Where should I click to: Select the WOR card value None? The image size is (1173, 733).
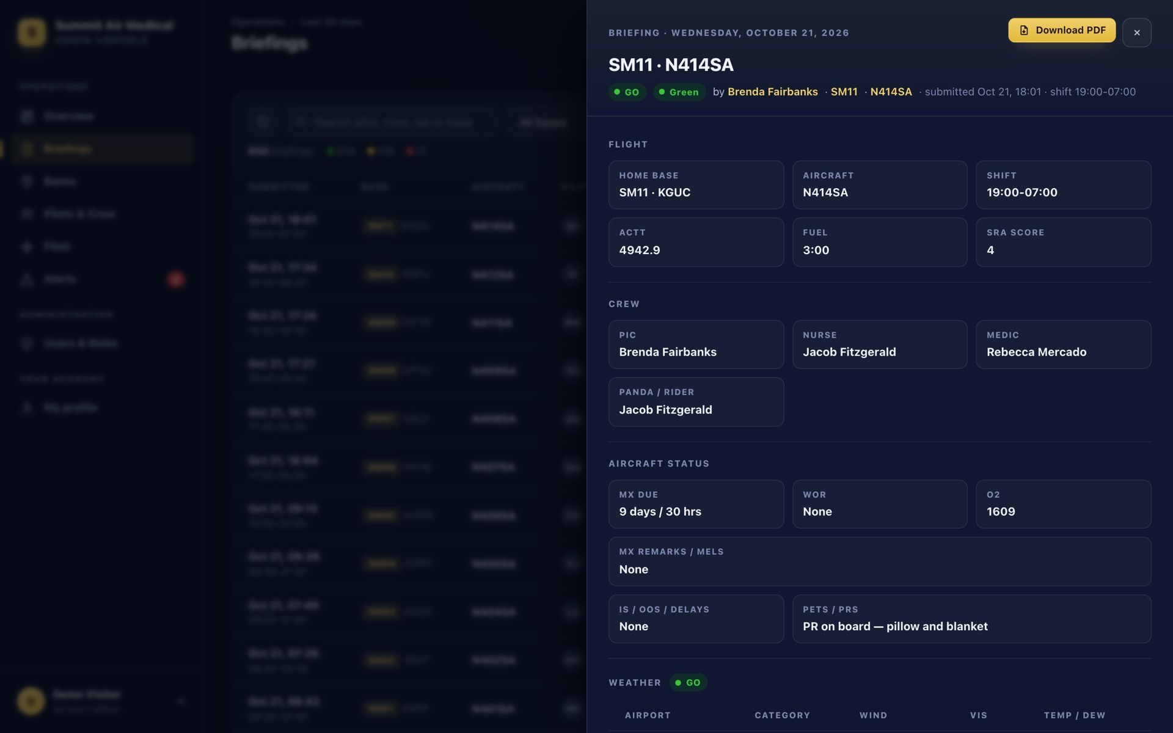click(x=817, y=511)
